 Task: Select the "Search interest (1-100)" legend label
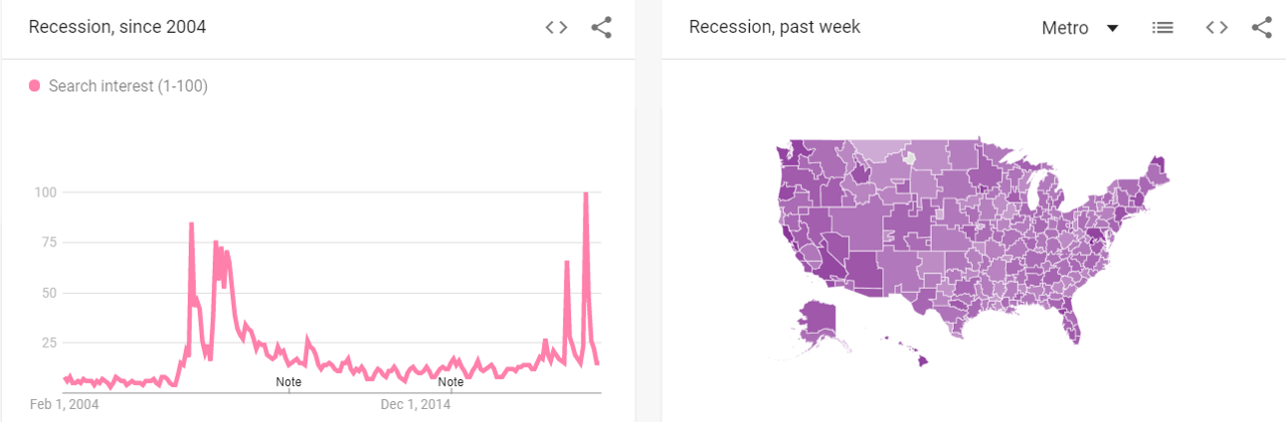[127, 86]
